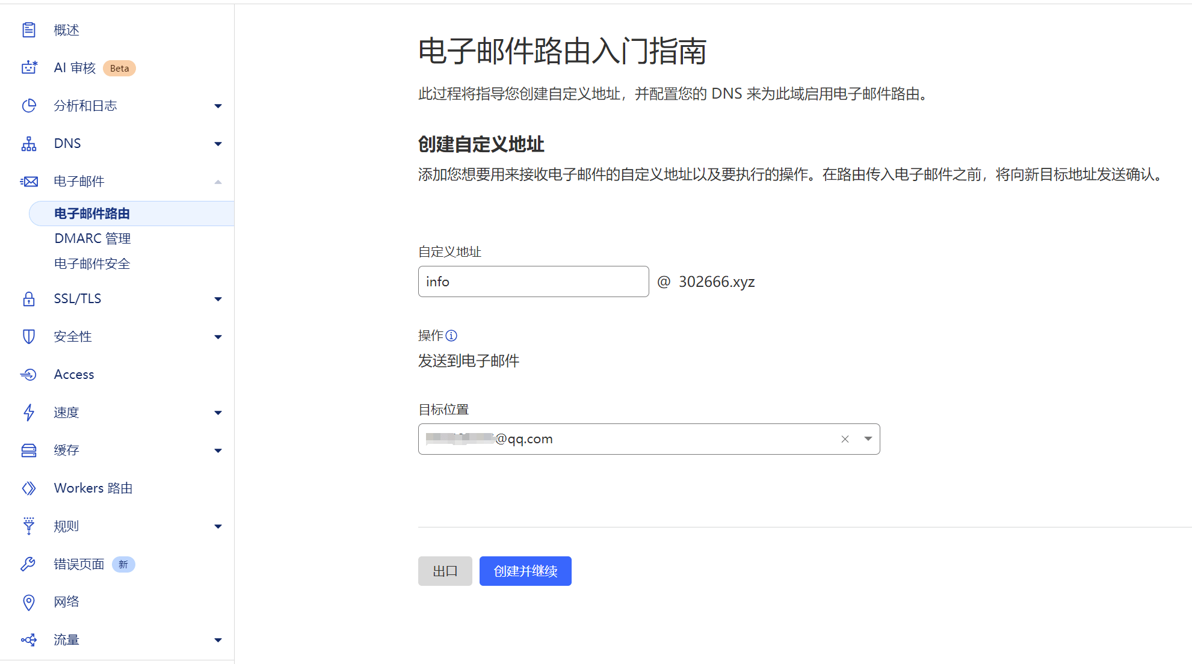Open the 目标位置 destination dropdown
The image size is (1192, 664).
coord(868,438)
